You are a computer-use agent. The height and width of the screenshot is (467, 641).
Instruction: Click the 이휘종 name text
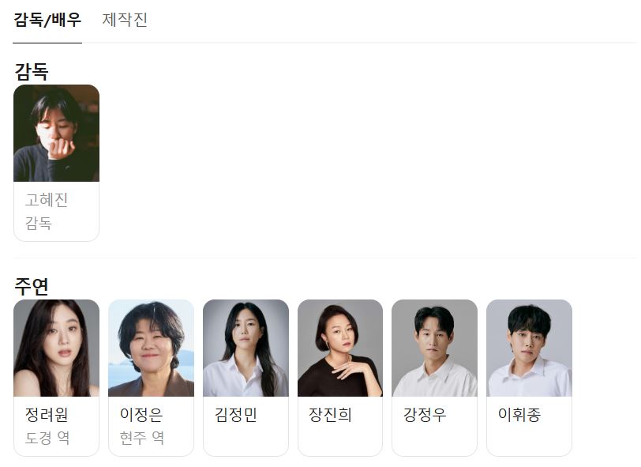click(x=519, y=415)
